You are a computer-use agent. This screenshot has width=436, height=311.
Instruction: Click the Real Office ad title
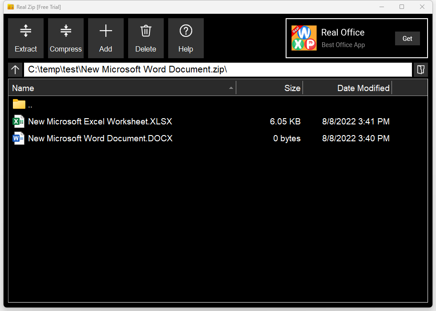click(x=343, y=32)
